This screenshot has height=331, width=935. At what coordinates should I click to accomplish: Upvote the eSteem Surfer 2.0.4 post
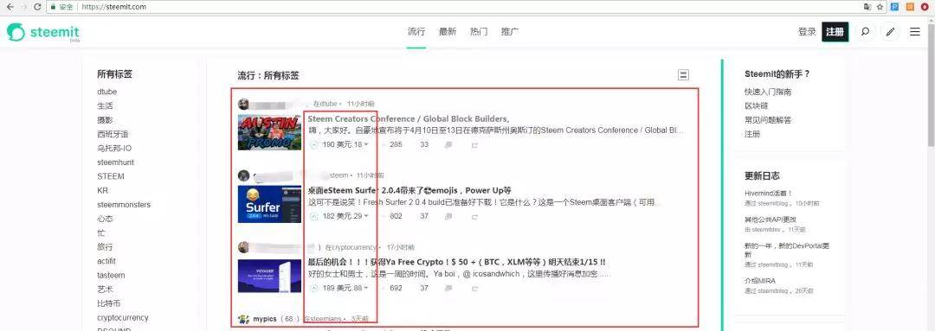click(313, 216)
